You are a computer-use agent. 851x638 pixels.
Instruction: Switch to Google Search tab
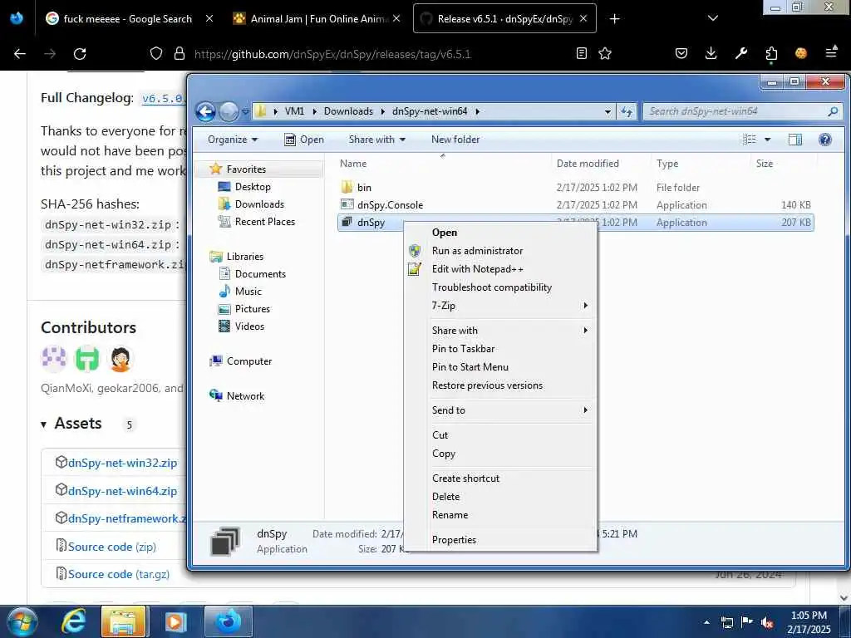[x=127, y=18]
